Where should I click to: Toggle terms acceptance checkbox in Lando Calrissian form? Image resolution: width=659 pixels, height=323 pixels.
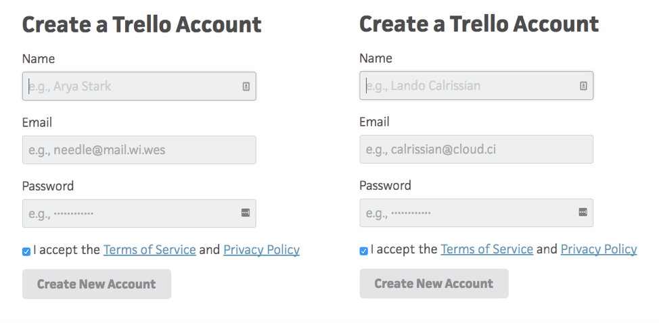(364, 251)
